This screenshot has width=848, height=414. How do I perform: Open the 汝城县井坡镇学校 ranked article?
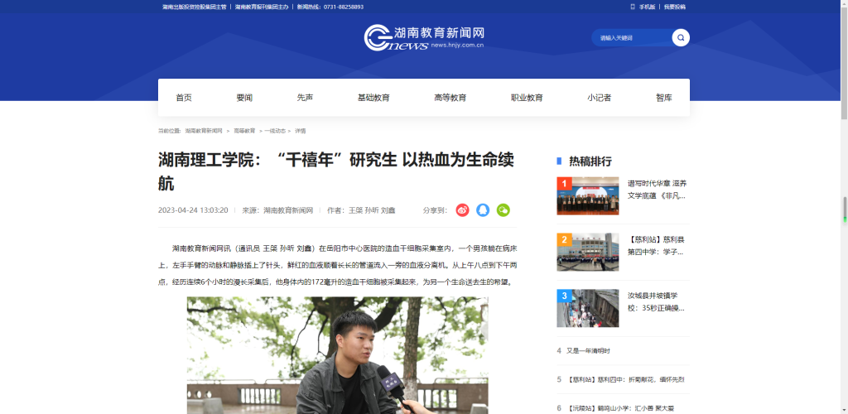click(x=657, y=302)
